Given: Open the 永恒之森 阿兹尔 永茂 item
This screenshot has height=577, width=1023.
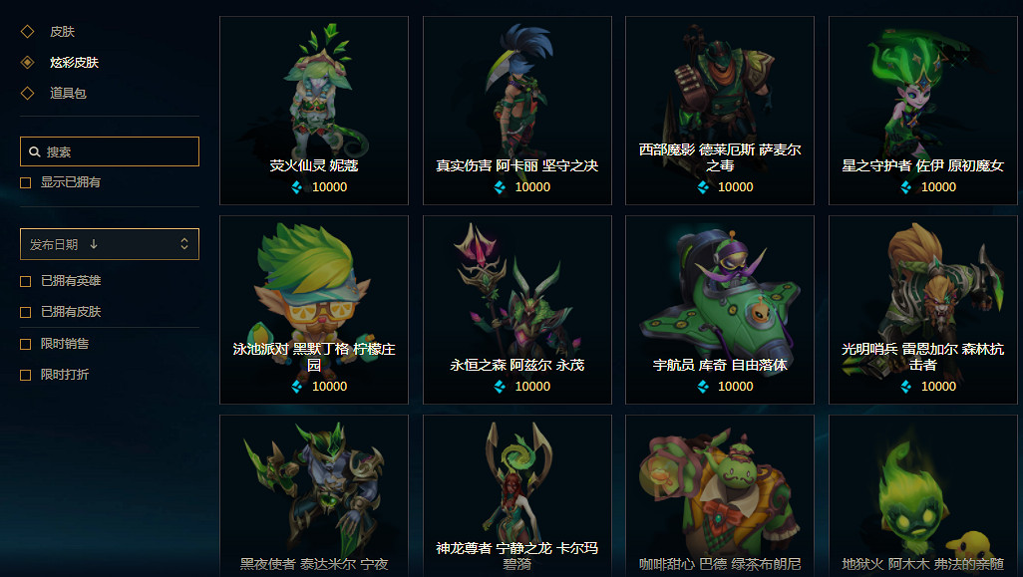Looking at the screenshot, I should coord(517,310).
